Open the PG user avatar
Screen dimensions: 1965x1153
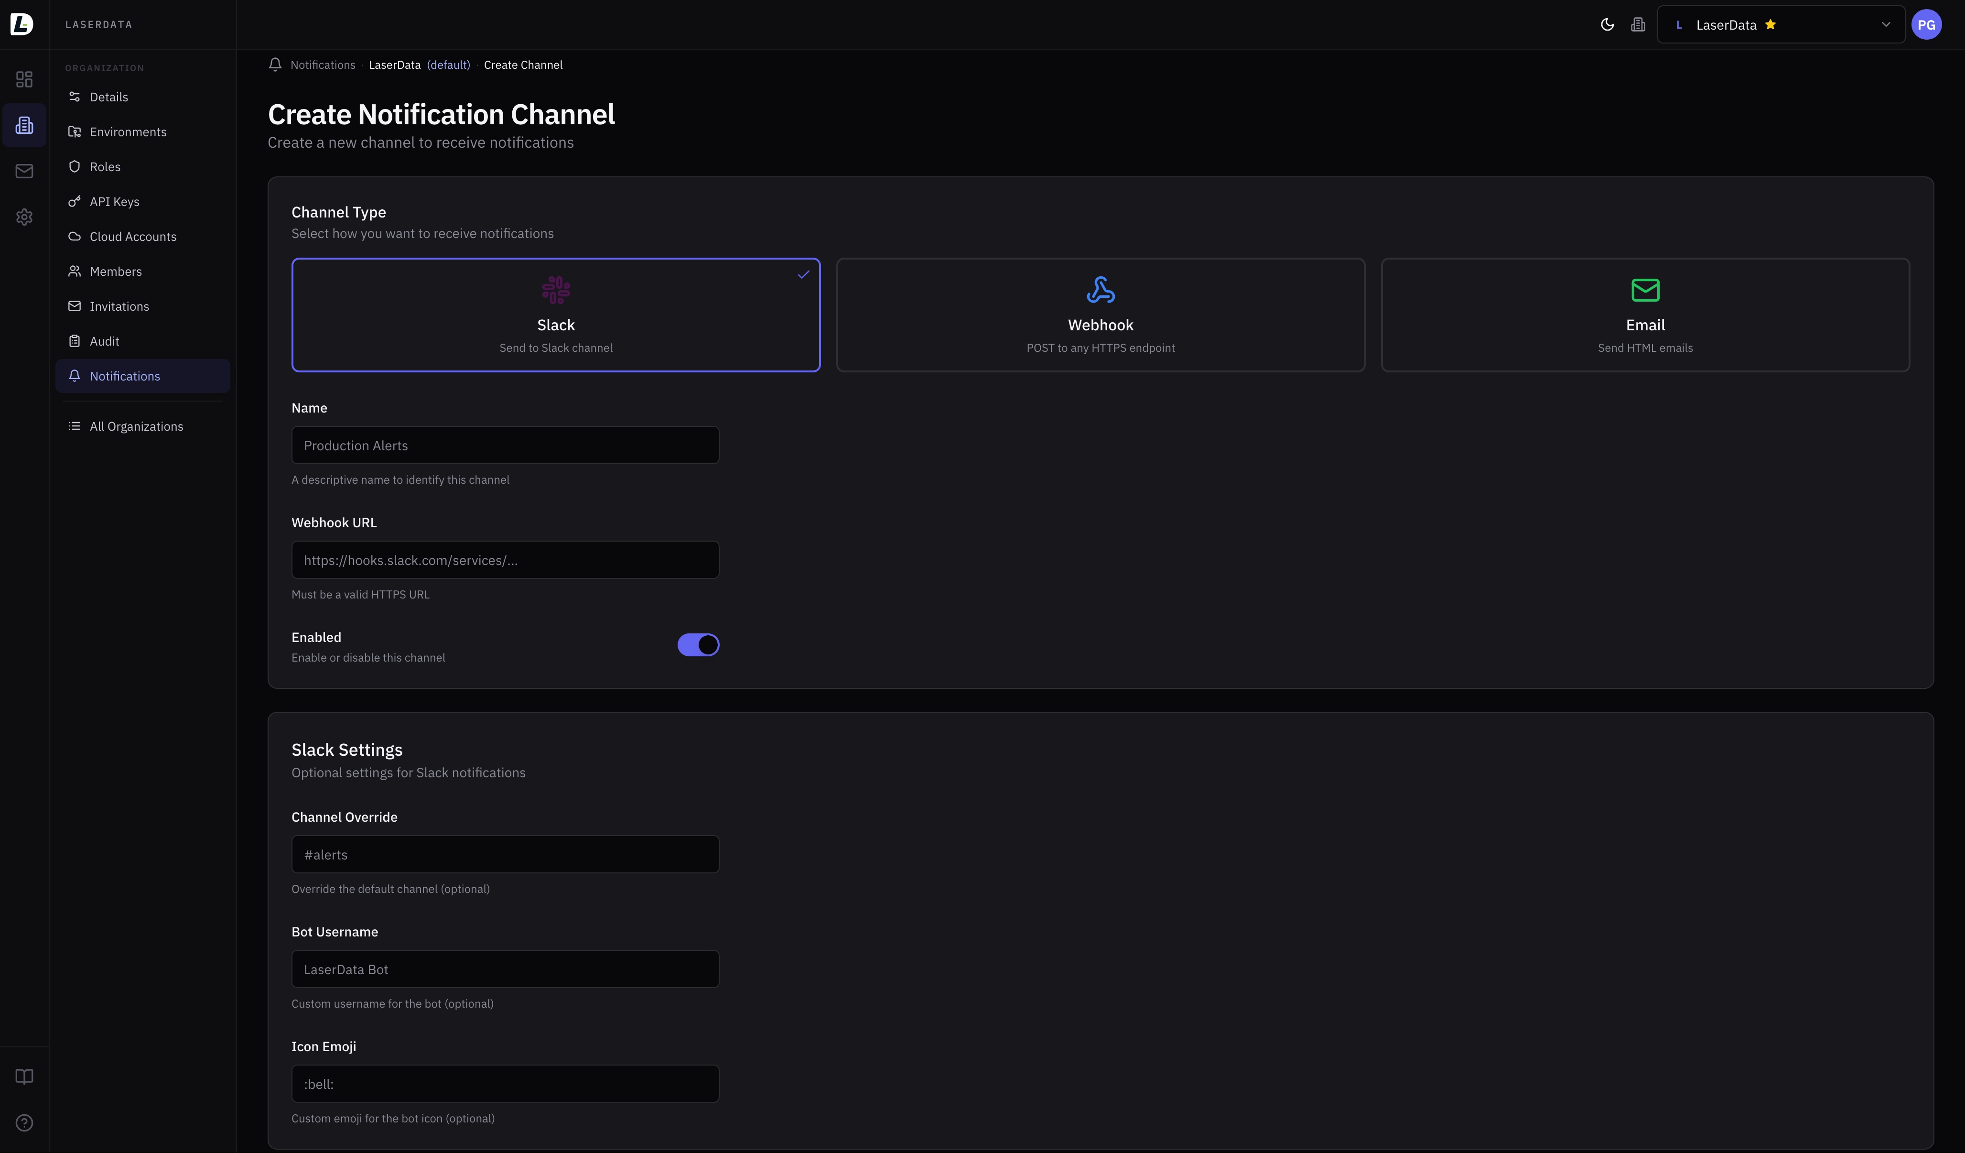[x=1926, y=24]
